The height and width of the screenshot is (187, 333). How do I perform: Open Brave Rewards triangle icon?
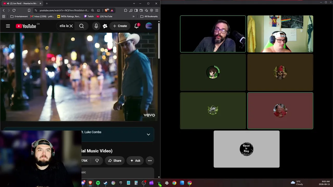coord(112,10)
